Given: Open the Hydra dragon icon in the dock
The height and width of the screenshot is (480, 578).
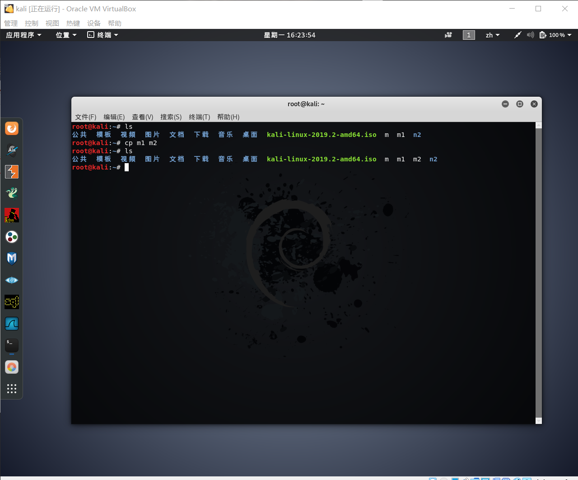Looking at the screenshot, I should click(x=11, y=193).
